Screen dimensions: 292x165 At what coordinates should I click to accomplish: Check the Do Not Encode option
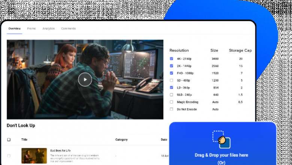point(171,109)
